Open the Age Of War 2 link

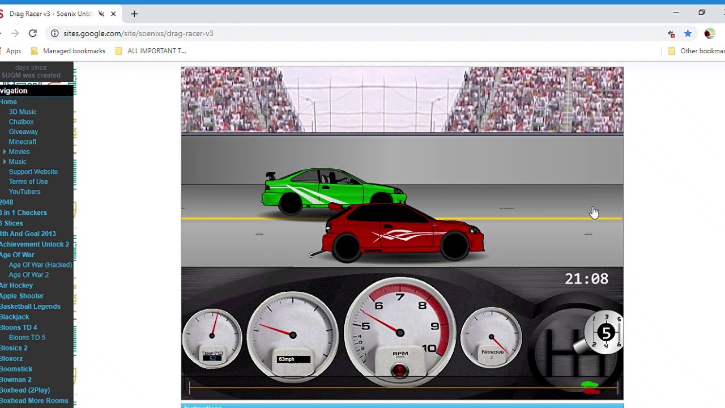pyautogui.click(x=28, y=275)
